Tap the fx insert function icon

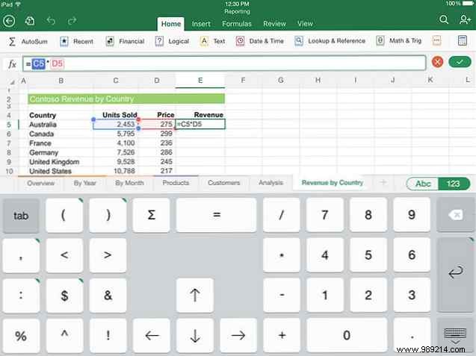[x=12, y=63]
